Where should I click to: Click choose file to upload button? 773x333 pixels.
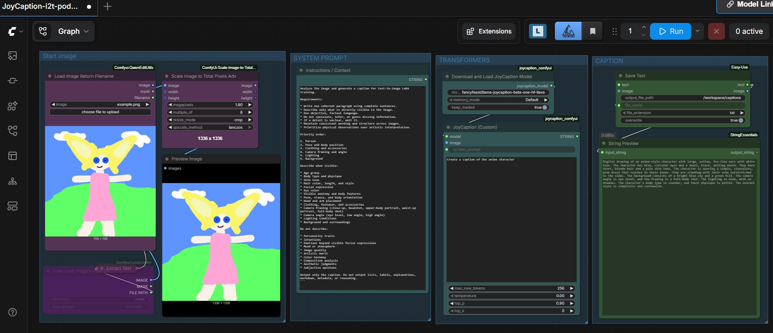click(x=100, y=112)
